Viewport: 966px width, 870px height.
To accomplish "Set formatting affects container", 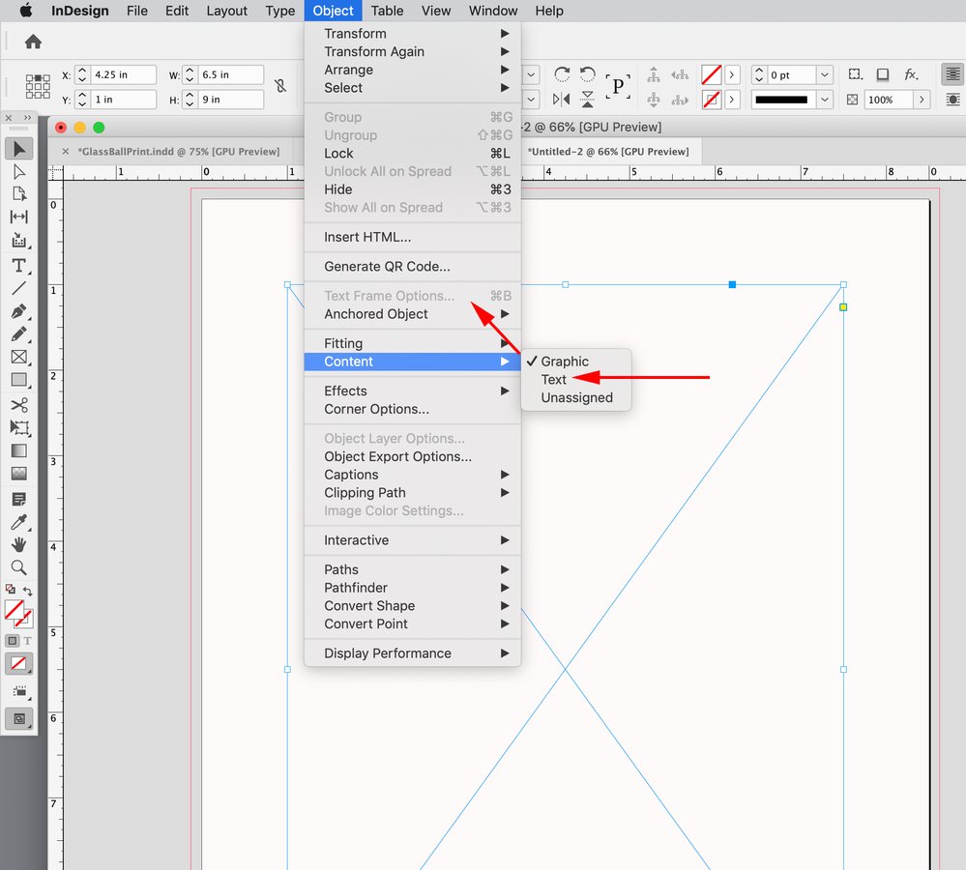I will 13,641.
